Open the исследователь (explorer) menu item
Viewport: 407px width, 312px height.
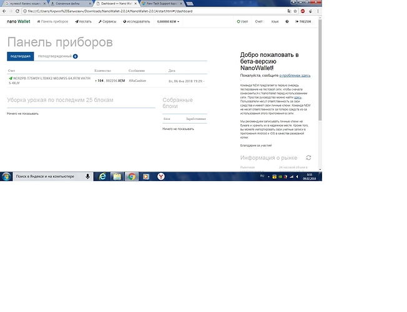(137, 22)
